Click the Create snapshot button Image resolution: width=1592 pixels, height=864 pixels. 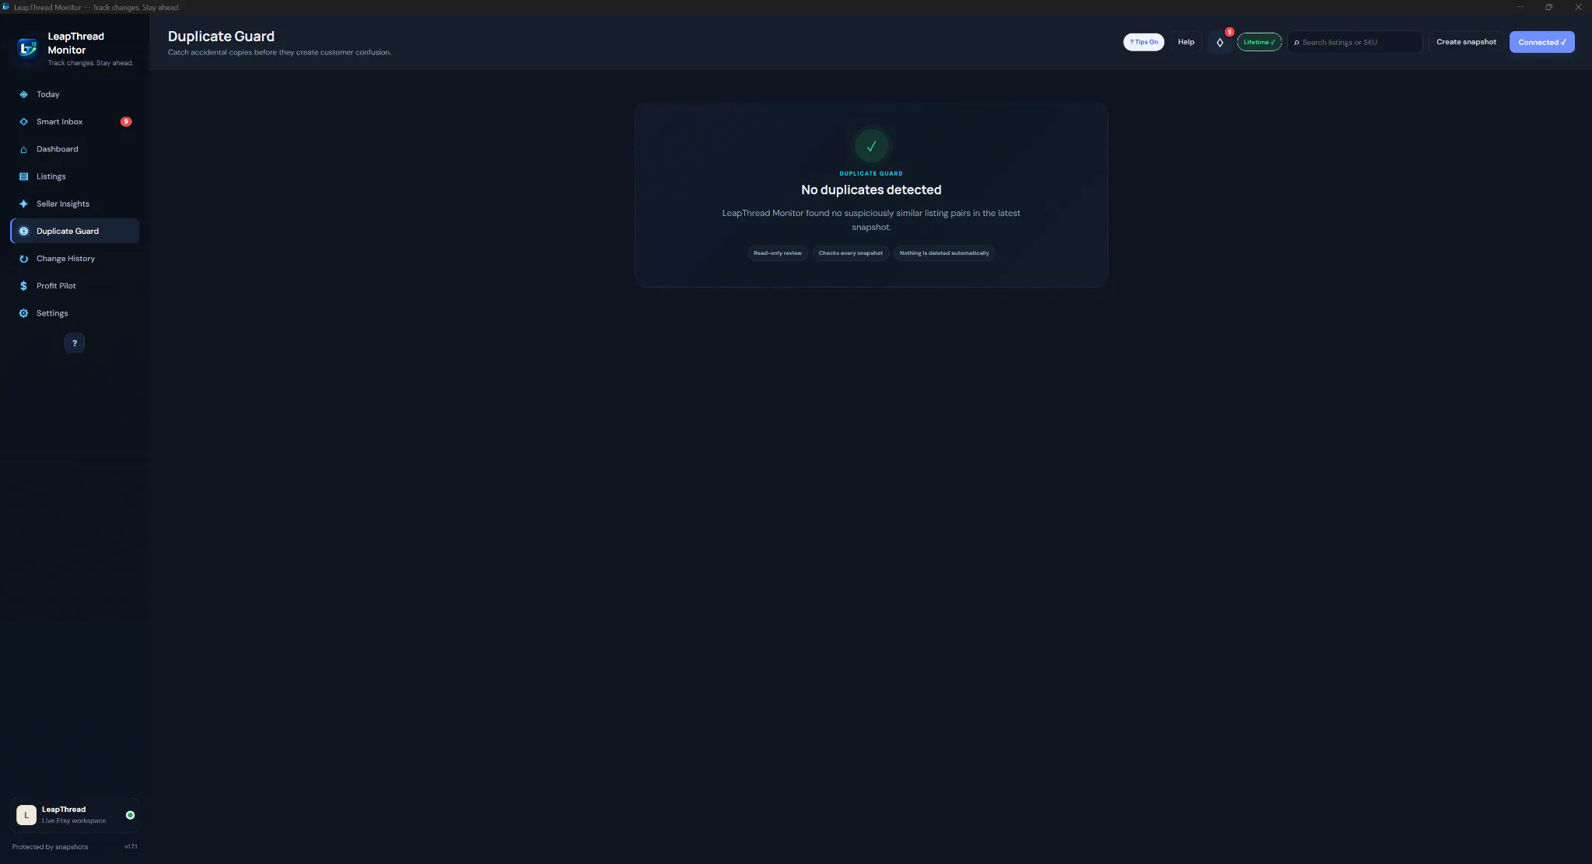pyautogui.click(x=1466, y=42)
